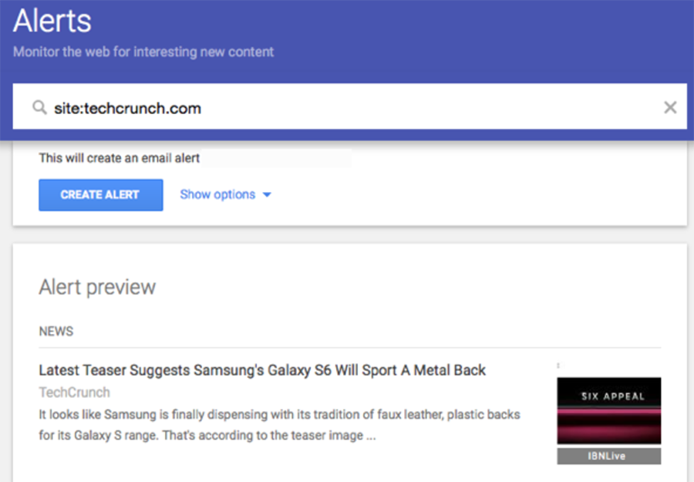Select the NEWS section label
This screenshot has height=482, width=694.
point(56,332)
